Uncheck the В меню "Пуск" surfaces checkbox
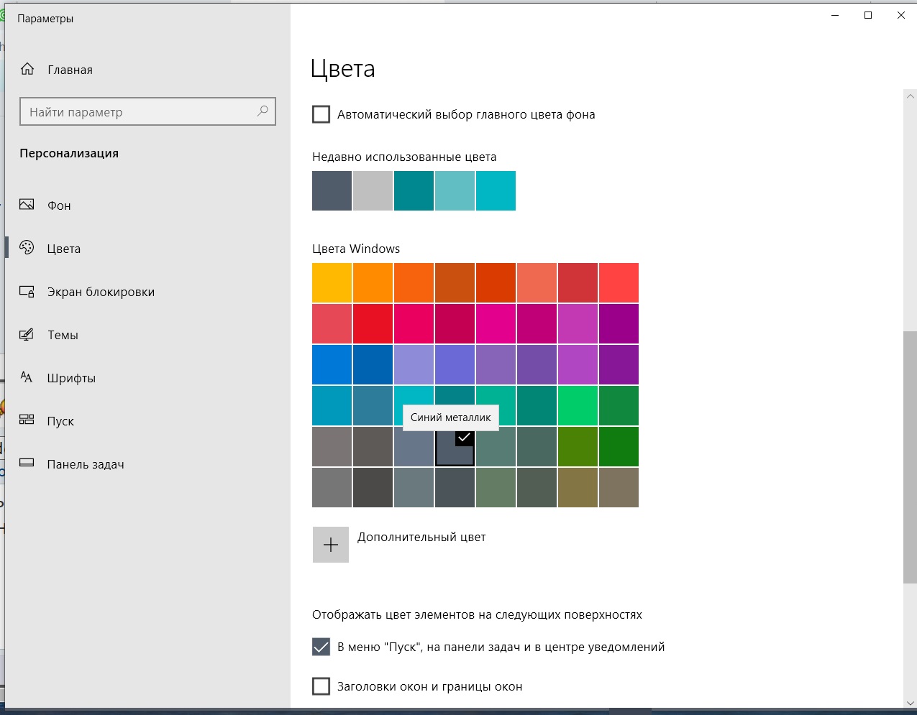This screenshot has width=917, height=715. tap(321, 647)
